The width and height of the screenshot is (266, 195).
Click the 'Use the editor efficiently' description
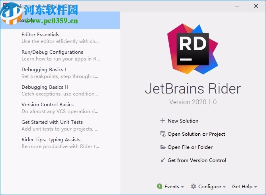tap(60, 41)
